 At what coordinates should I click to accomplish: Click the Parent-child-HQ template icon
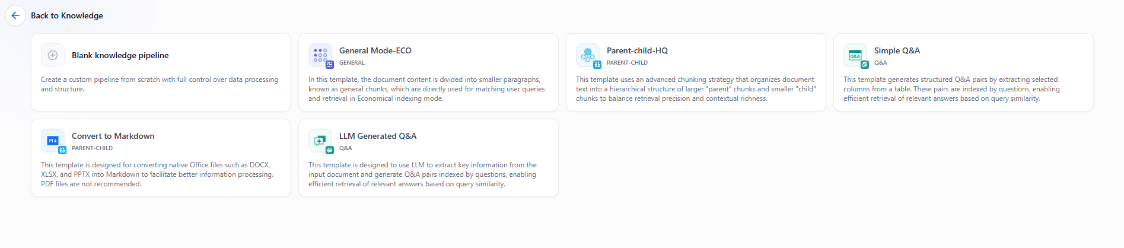[x=588, y=55]
